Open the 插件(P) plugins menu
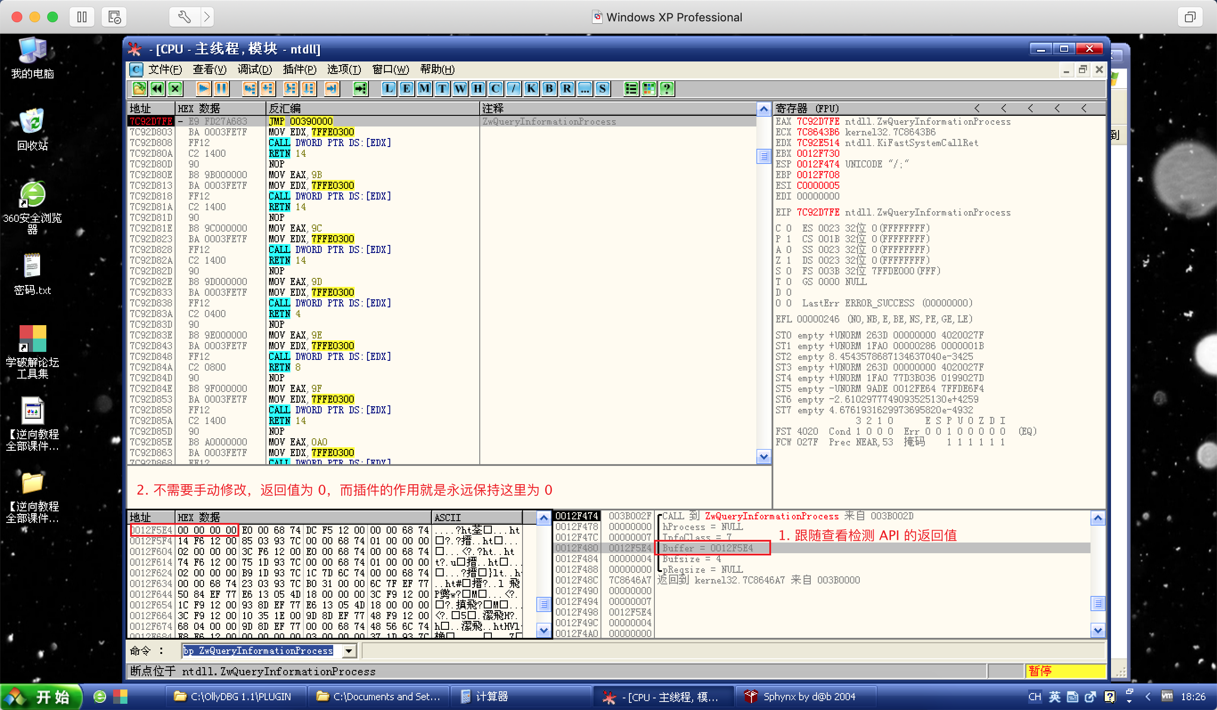 [299, 69]
